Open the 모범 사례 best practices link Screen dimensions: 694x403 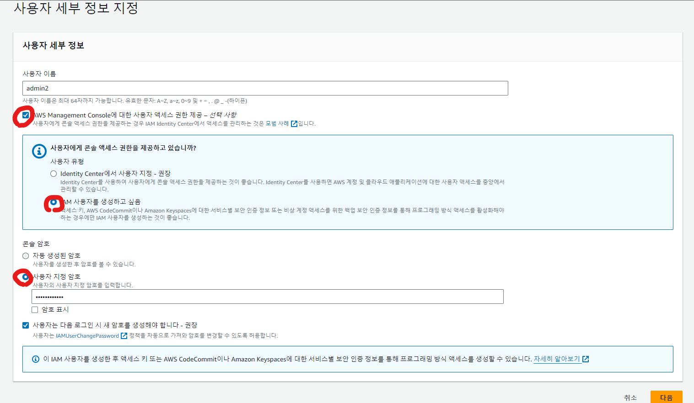(x=279, y=123)
